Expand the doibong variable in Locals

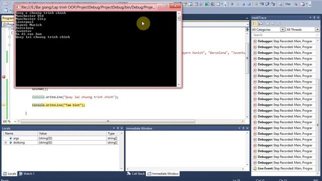(x=6, y=142)
